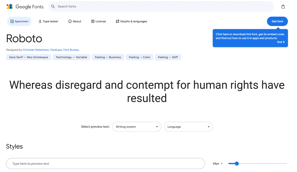Expand the Writing system dropdown
The height and width of the screenshot is (172, 297).
137,127
